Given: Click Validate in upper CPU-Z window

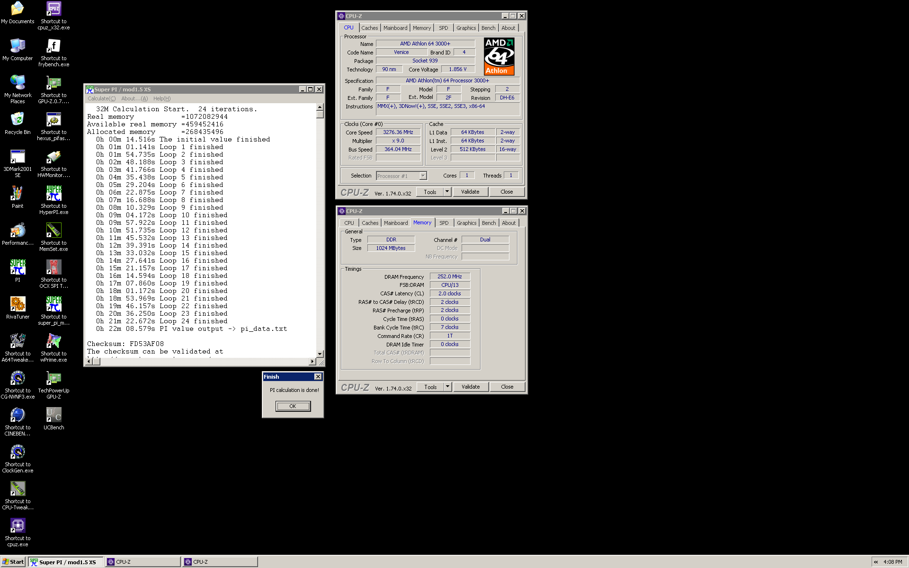Looking at the screenshot, I should [470, 192].
